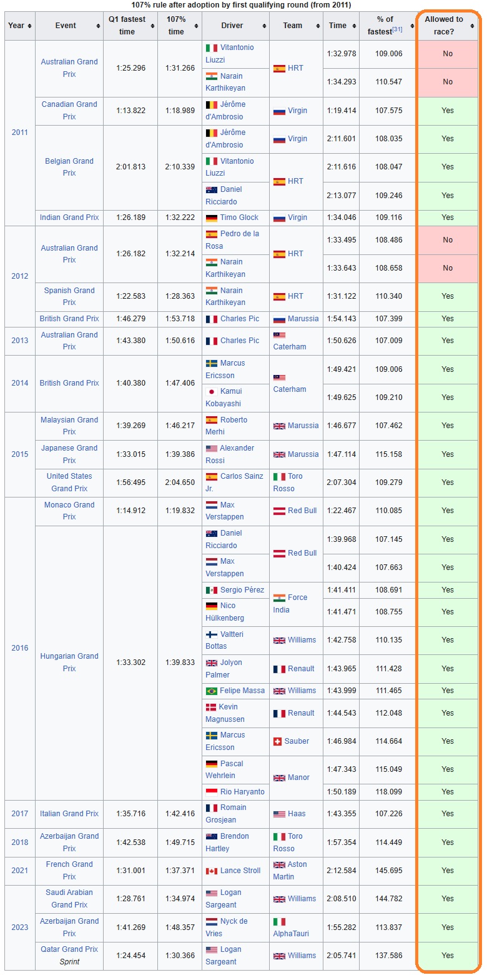Screen dimensions: 487x975
Task: Open Vitantonio Liuzzi's Australian Grand Prix entry
Action: [230, 54]
